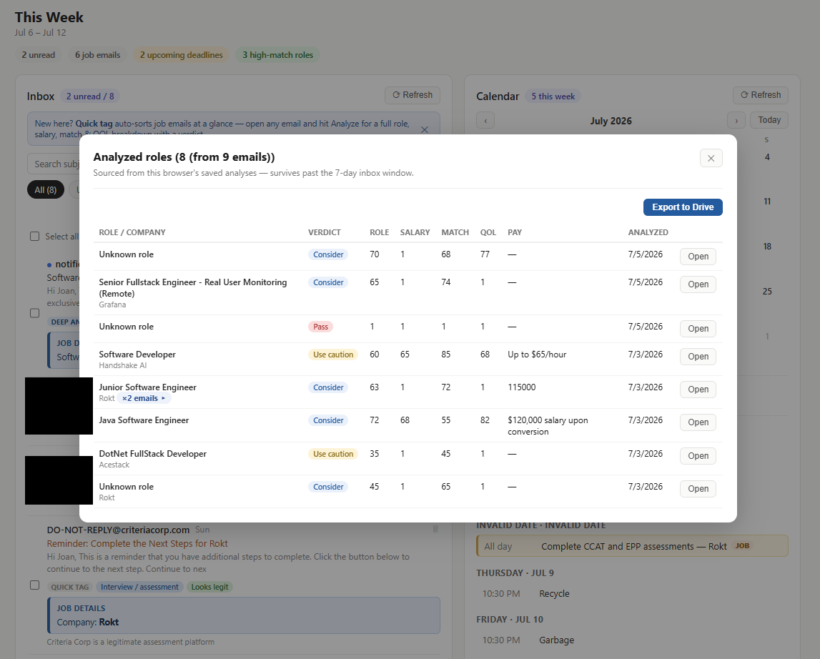Click the ANALYZED column header
This screenshot has height=659, width=820.
(x=648, y=232)
